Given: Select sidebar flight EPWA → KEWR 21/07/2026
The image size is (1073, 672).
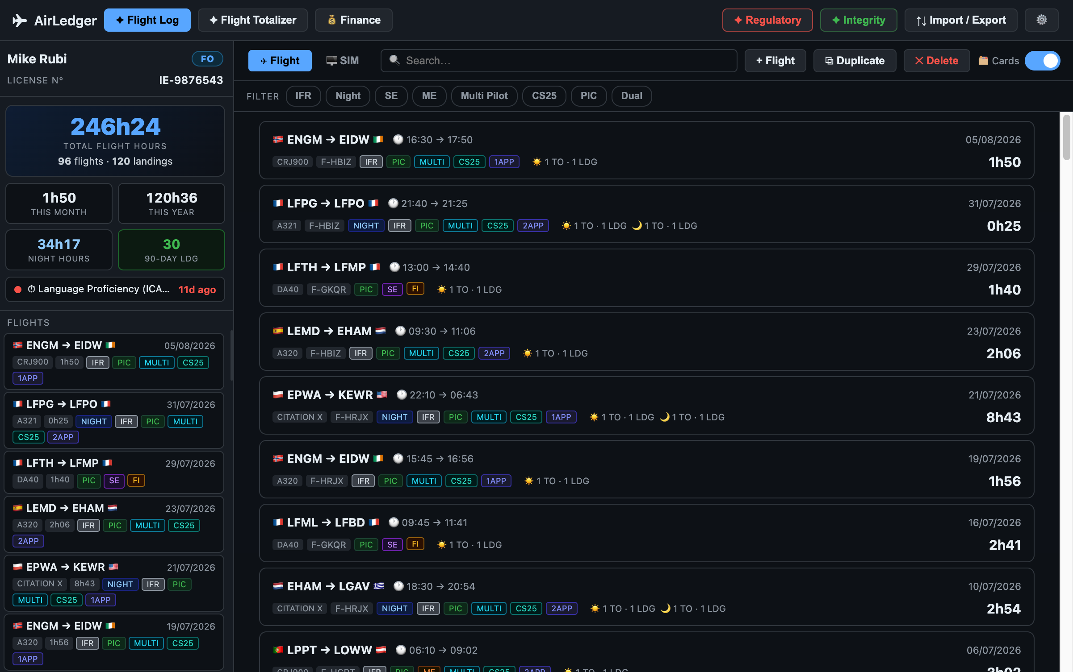Looking at the screenshot, I should [x=114, y=583].
